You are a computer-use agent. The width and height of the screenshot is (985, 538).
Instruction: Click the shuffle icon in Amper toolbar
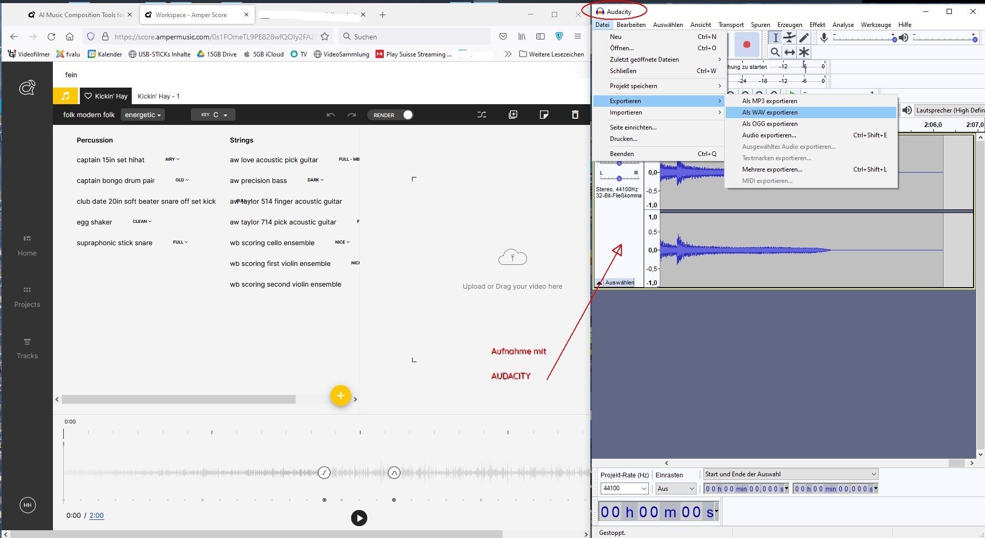pyautogui.click(x=482, y=115)
